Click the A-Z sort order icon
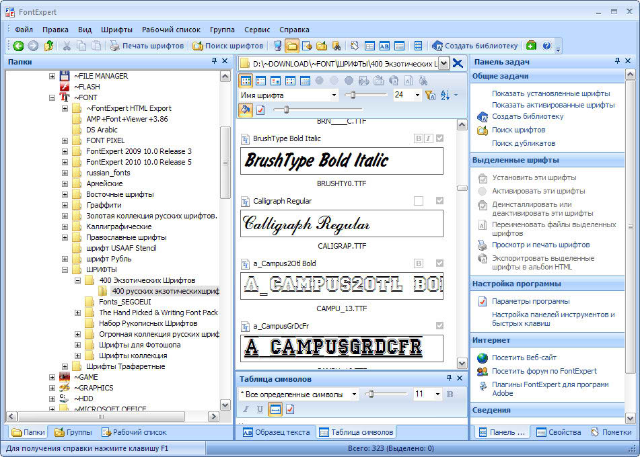 (446, 95)
